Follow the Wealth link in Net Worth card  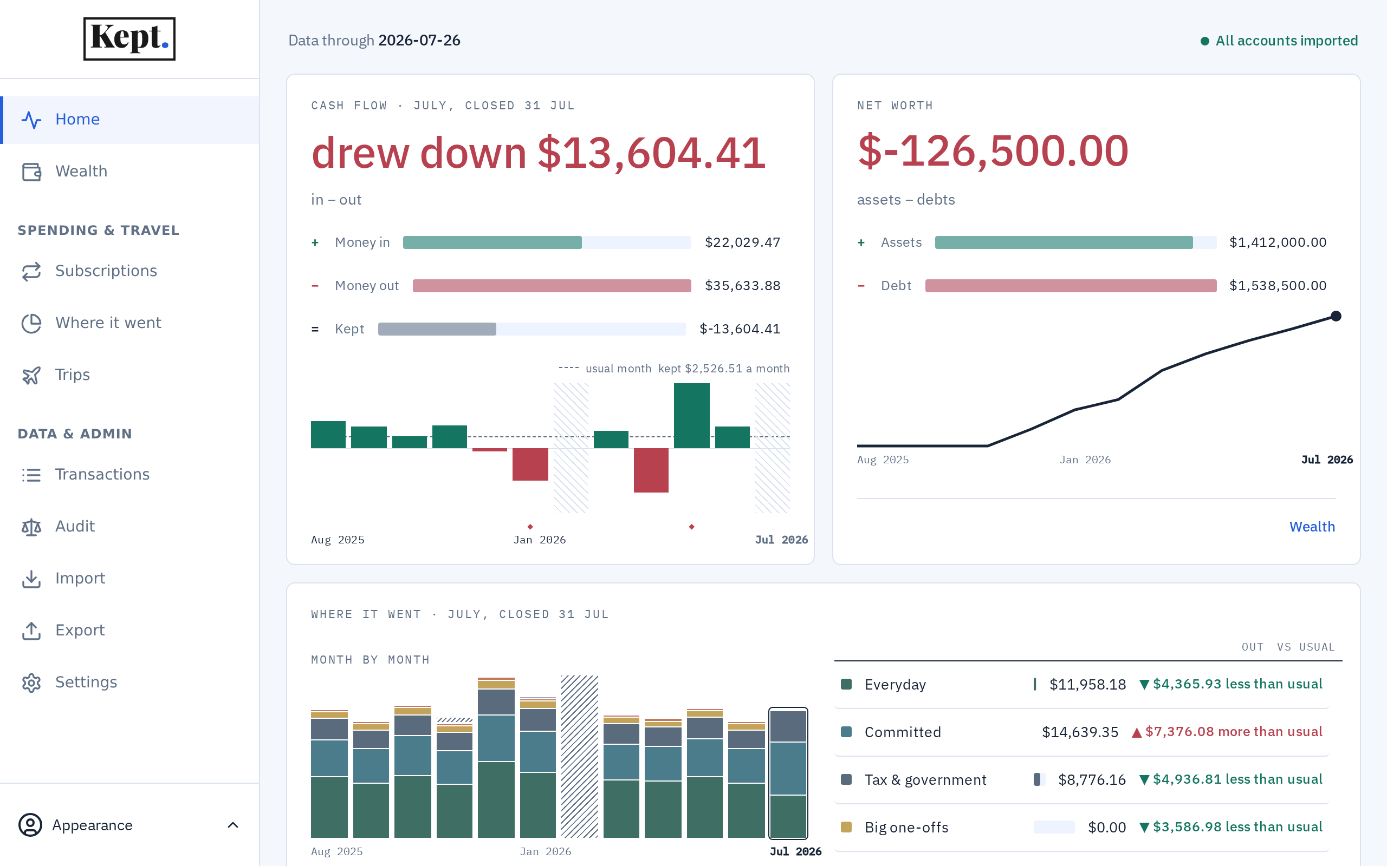tap(1312, 526)
